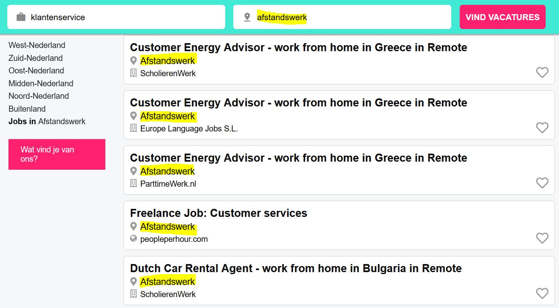Image resolution: width=559 pixels, height=308 pixels.
Task: Select West-Nederland region filter
Action: (x=37, y=45)
